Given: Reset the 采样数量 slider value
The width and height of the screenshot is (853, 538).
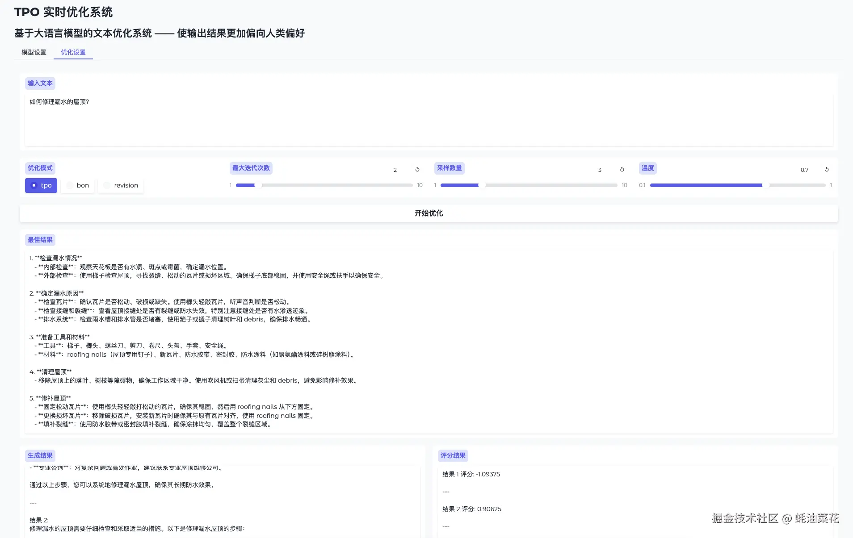Looking at the screenshot, I should (622, 170).
